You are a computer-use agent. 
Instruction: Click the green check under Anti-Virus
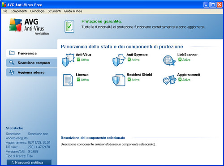tap(78, 60)
